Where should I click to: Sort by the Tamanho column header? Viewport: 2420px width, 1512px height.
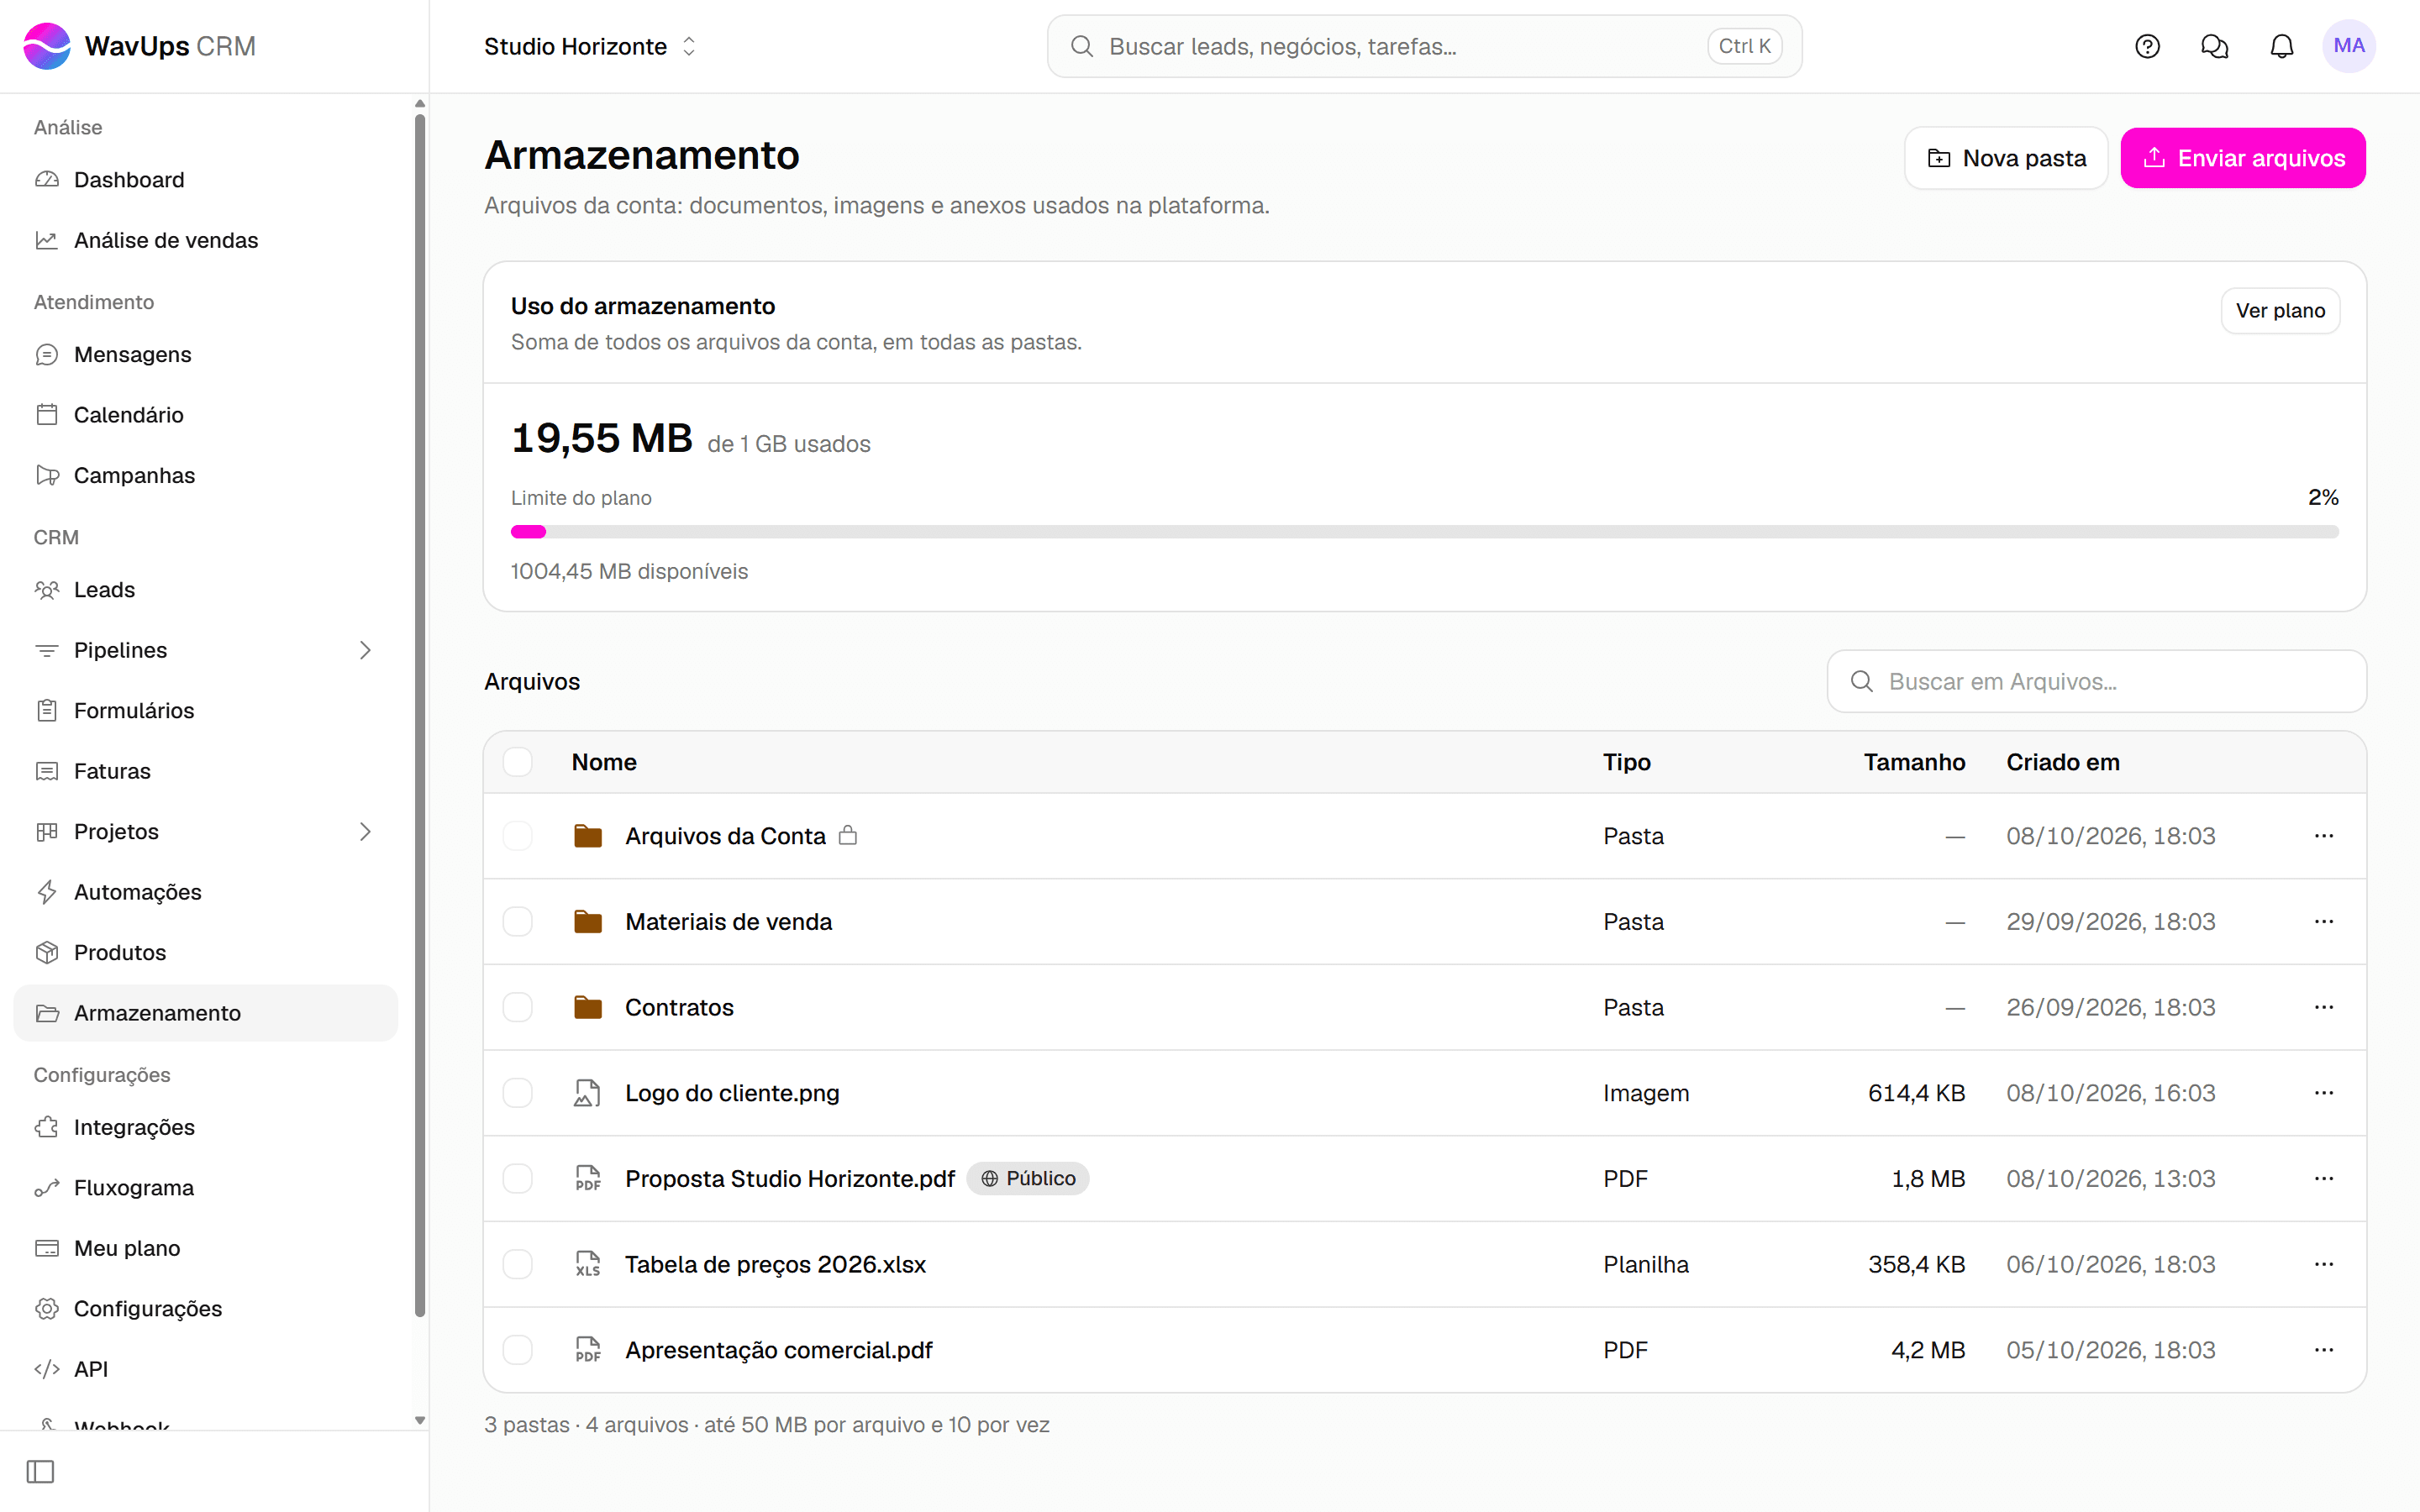coord(1914,762)
